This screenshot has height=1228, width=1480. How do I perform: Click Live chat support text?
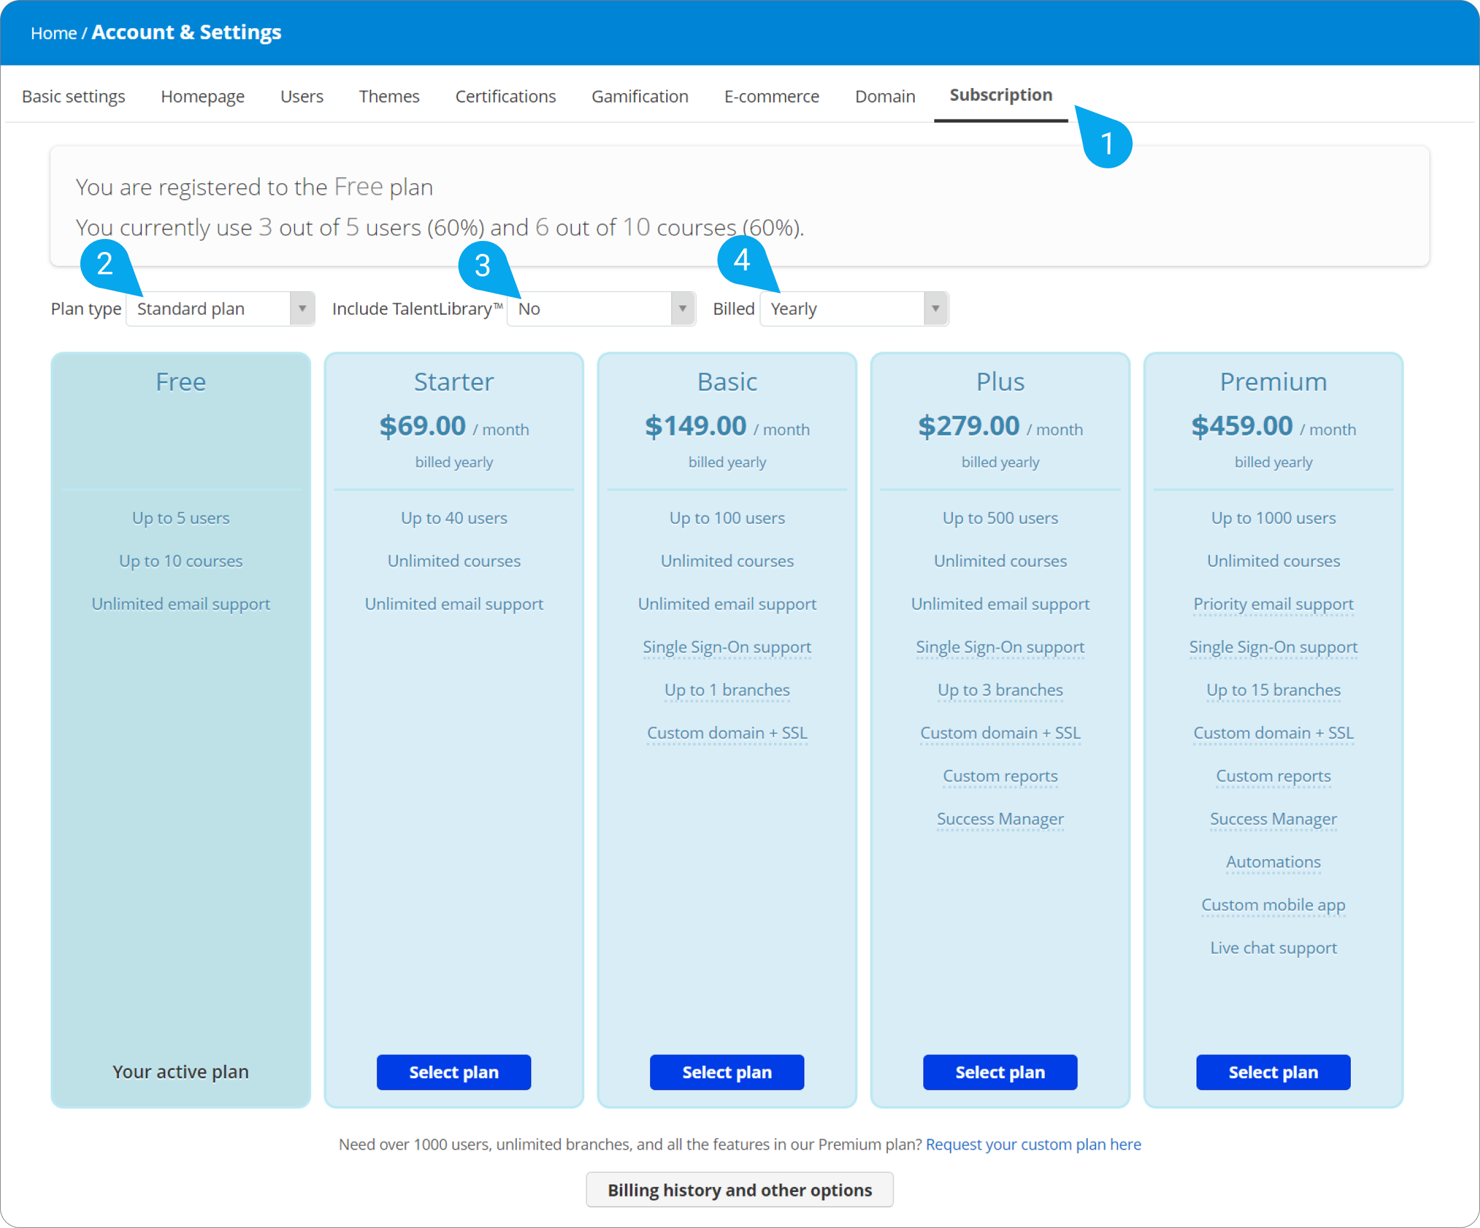[1273, 948]
